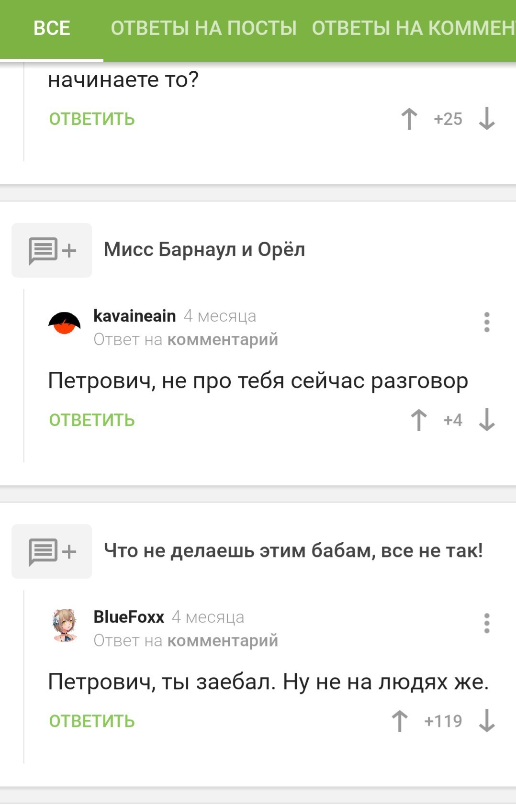Upvote kavaineain's comment
This screenshot has height=805, width=516.
pos(419,420)
